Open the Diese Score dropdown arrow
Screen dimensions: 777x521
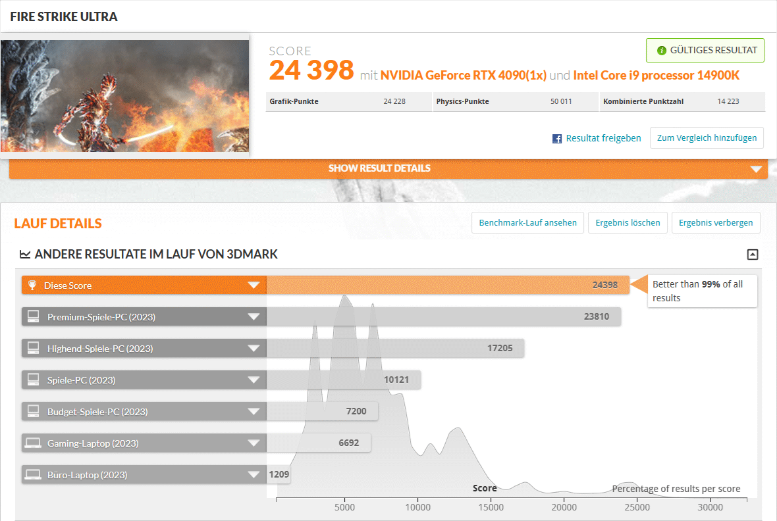pyautogui.click(x=254, y=285)
